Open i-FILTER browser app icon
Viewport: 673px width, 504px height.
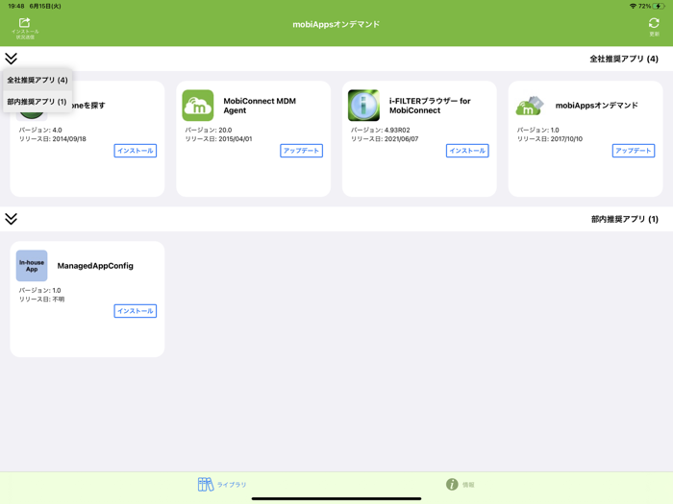pos(363,106)
